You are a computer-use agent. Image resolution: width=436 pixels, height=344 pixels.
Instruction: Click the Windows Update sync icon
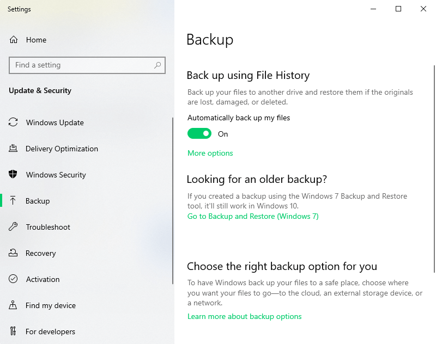click(x=14, y=122)
